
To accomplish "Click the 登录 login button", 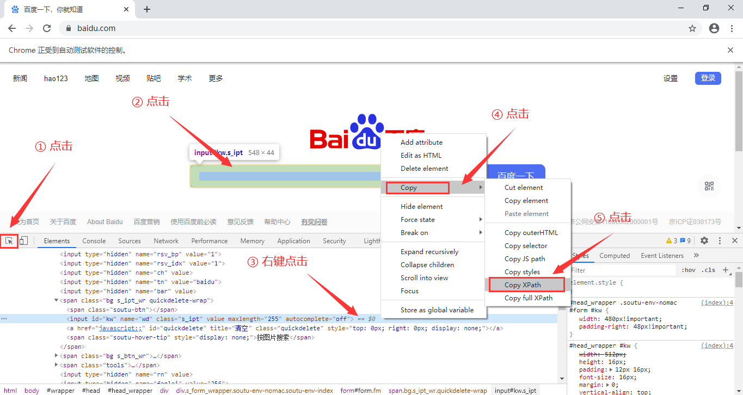I will click(x=708, y=78).
